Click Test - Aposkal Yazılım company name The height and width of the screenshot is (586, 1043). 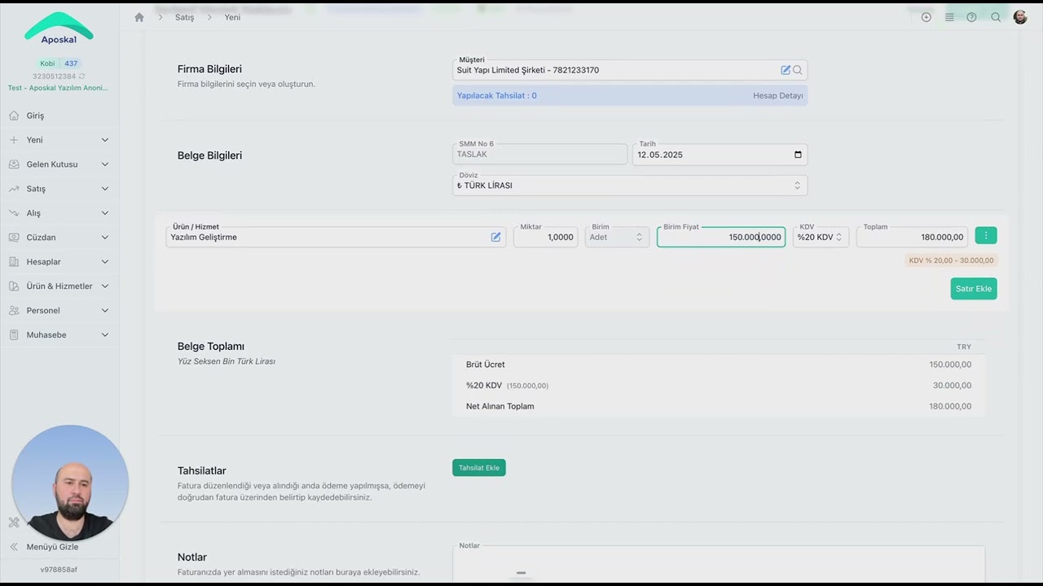[x=58, y=88]
